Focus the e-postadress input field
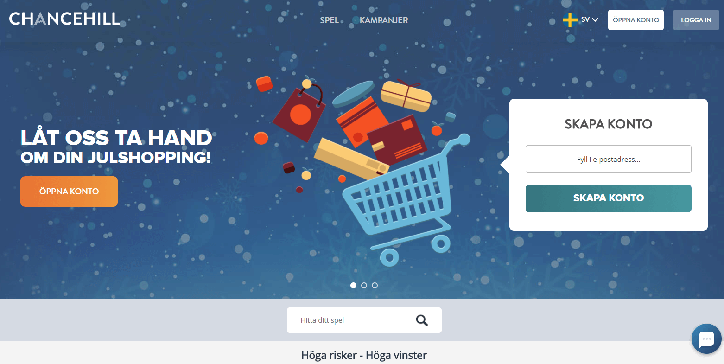The width and height of the screenshot is (724, 364). pyautogui.click(x=608, y=159)
